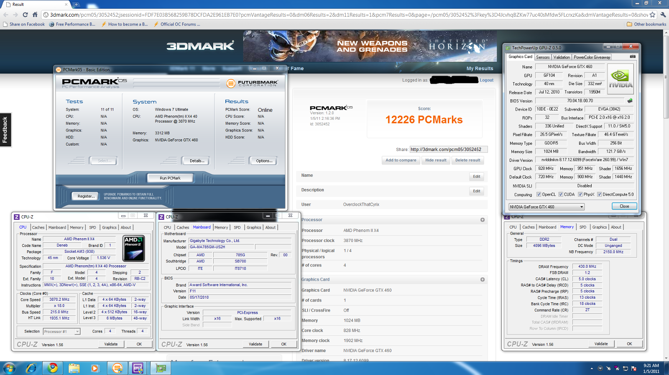This screenshot has width=669, height=375.
Task: Open system Details... in PCMark05
Action: [197, 161]
